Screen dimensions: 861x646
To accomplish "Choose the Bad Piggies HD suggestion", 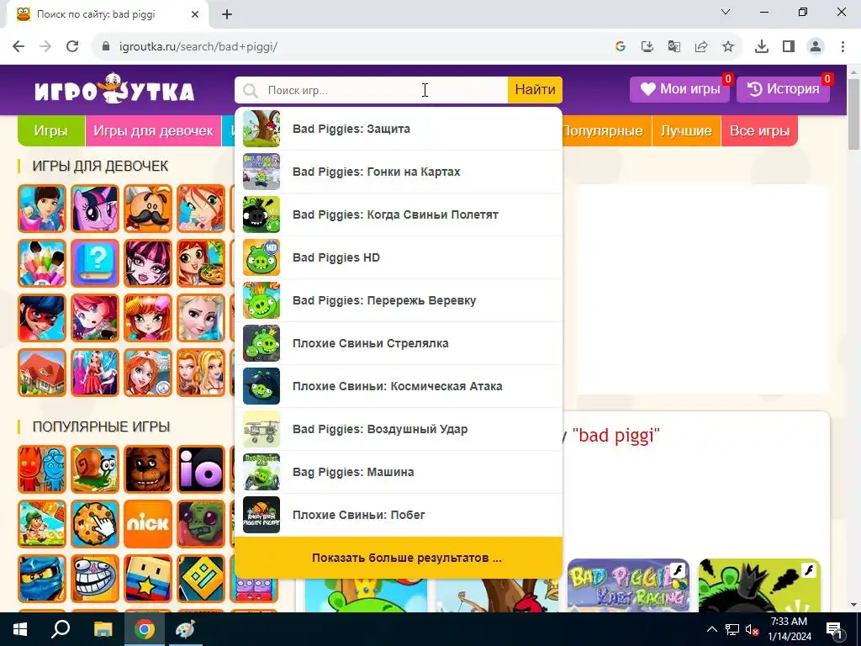I will [398, 257].
